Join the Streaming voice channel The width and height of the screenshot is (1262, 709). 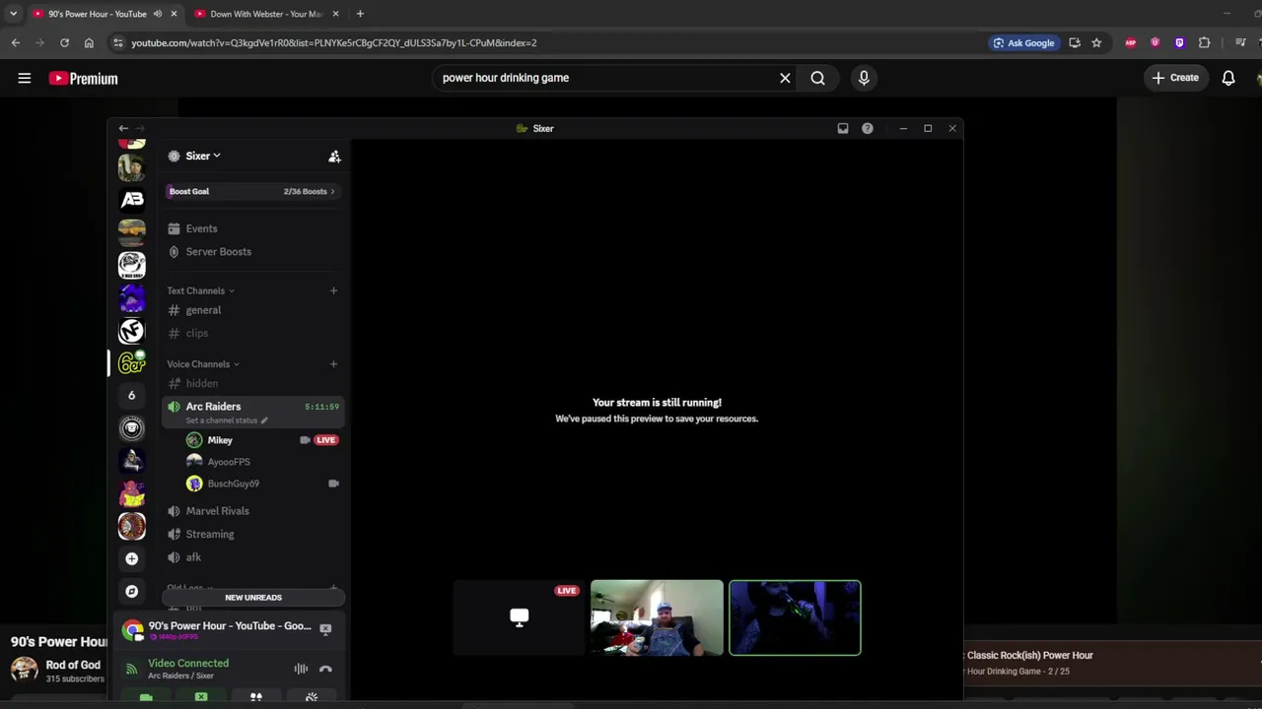[x=251, y=534]
